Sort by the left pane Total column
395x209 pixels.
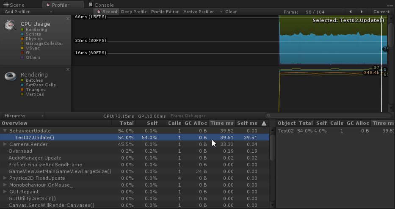[x=124, y=123]
